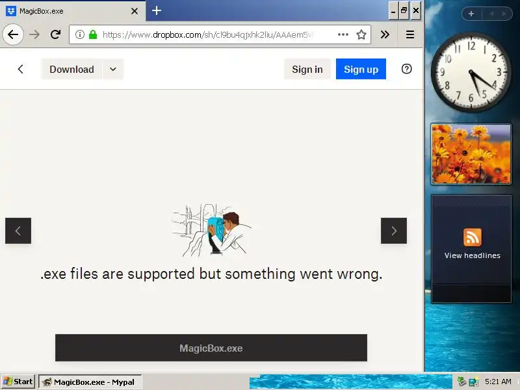
Task: Show previous file with left arrow
Action: point(18,231)
